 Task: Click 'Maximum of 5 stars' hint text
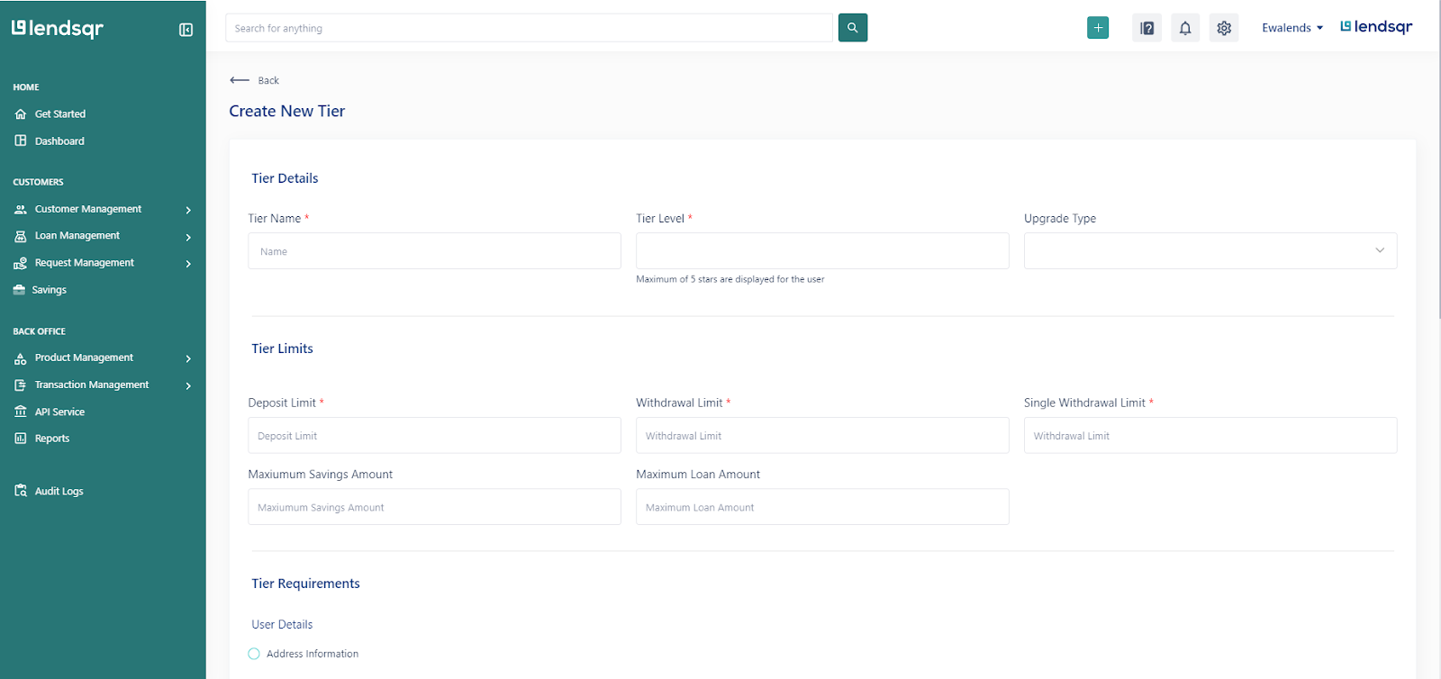[x=730, y=279]
